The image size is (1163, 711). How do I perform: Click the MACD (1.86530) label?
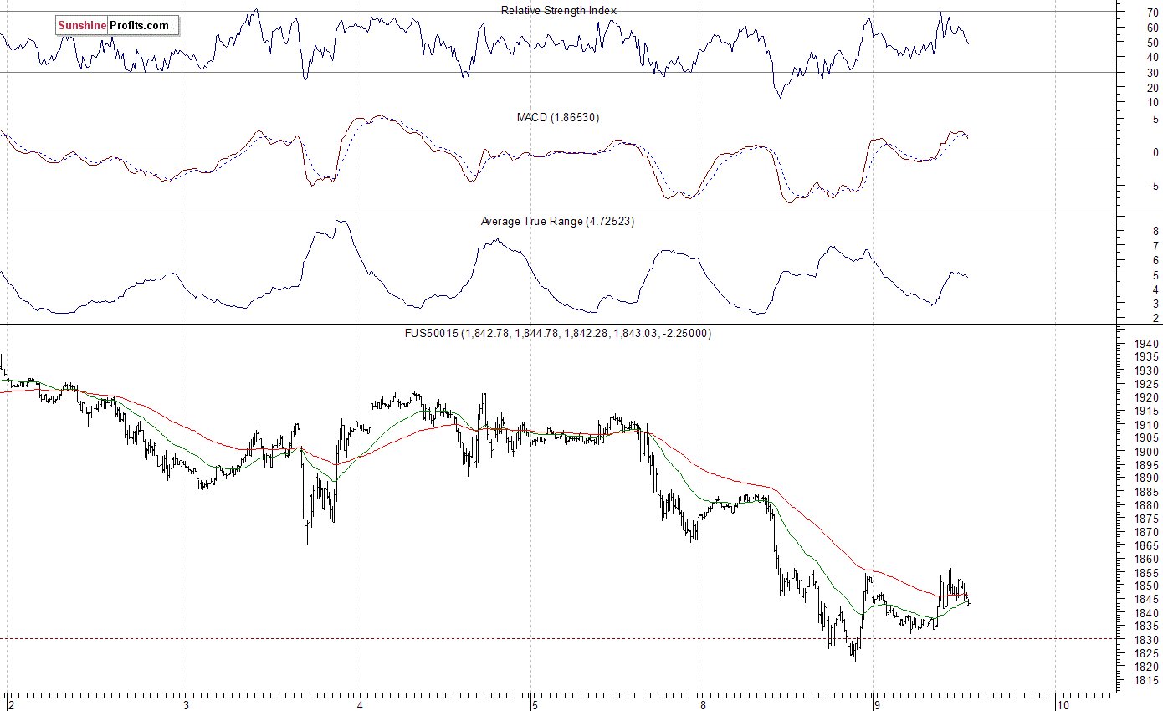(558, 117)
